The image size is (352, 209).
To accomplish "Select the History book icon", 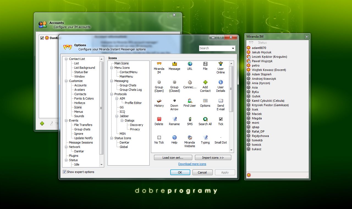I will coord(159,101).
